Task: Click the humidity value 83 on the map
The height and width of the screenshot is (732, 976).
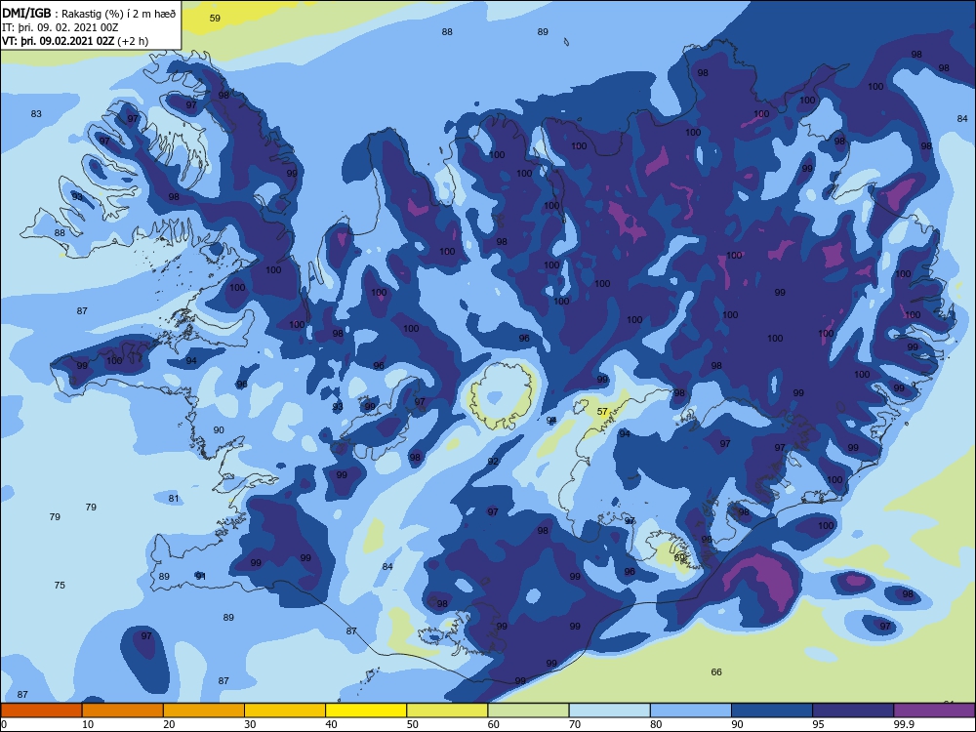Action: (x=36, y=113)
